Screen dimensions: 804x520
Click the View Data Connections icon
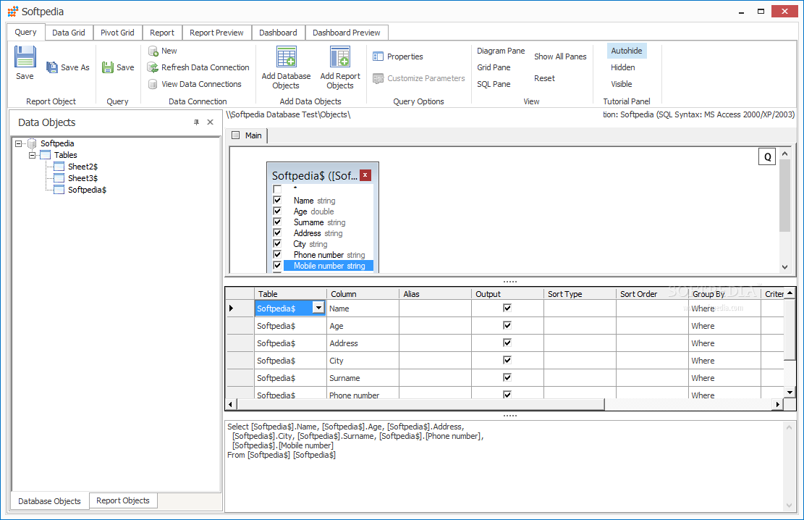152,84
